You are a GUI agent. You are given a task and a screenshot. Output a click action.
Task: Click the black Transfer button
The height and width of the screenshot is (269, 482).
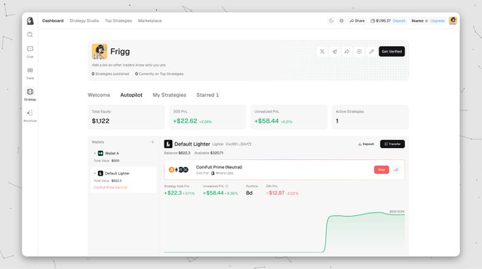click(x=392, y=144)
